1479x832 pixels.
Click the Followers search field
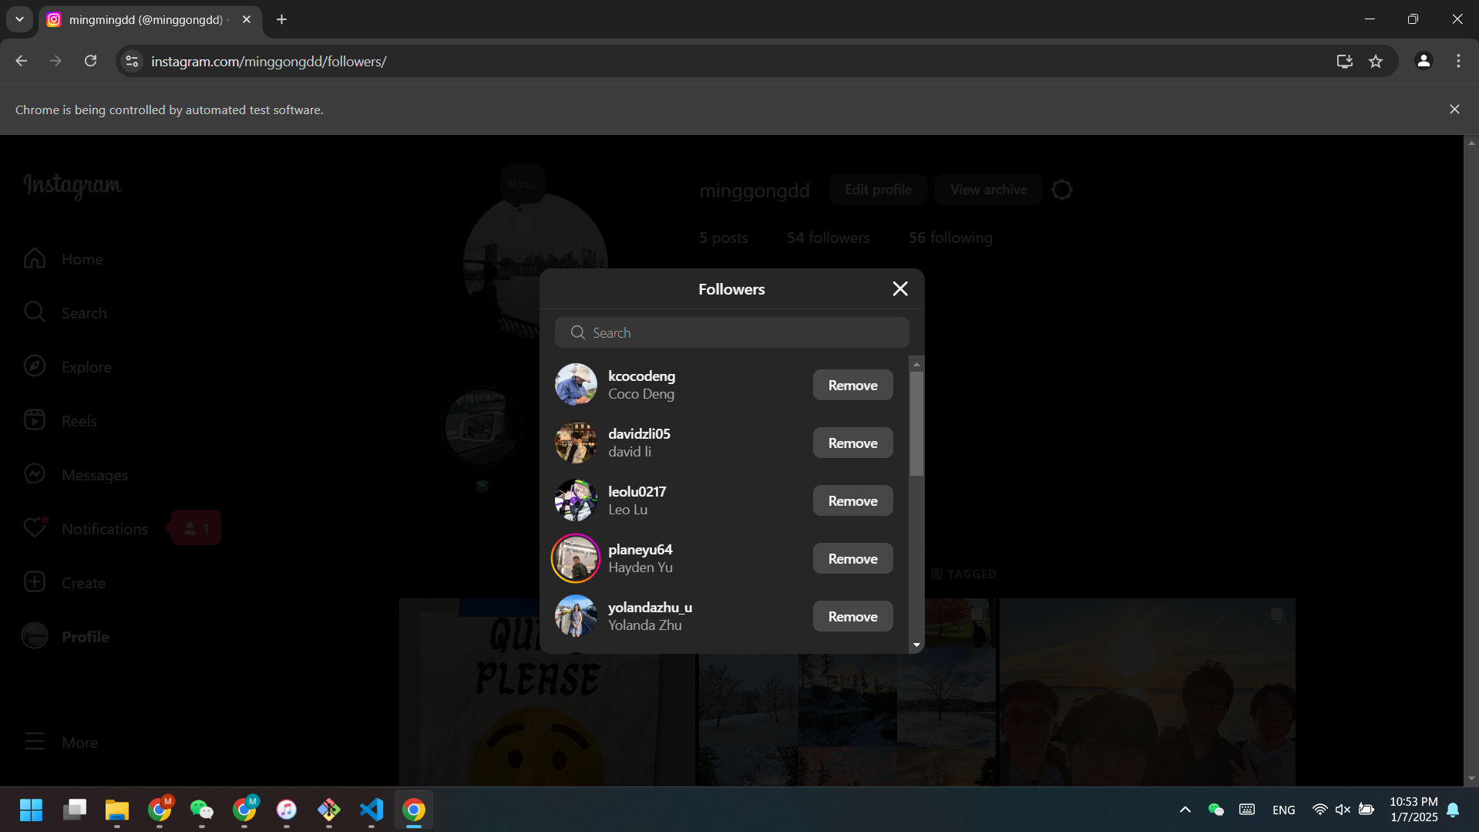(x=731, y=332)
